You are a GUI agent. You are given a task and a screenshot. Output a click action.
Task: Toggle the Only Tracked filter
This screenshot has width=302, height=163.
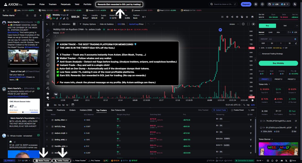pos(203,110)
